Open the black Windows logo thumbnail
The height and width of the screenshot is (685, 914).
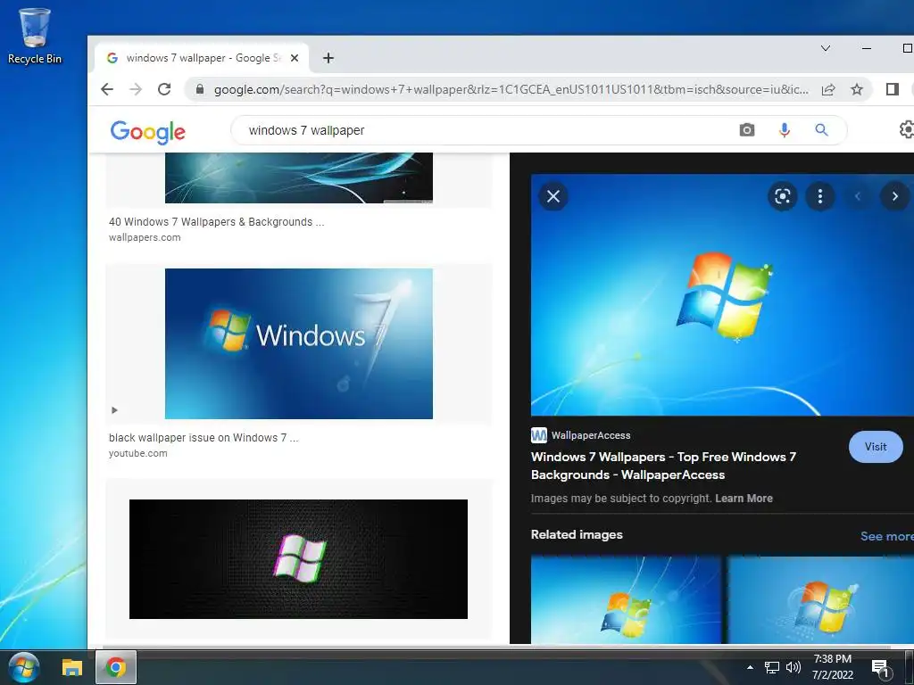click(x=298, y=559)
